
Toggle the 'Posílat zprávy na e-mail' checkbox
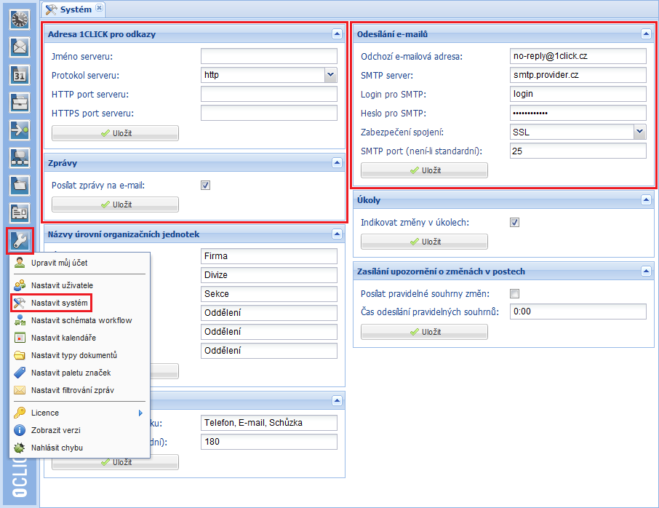coord(206,186)
